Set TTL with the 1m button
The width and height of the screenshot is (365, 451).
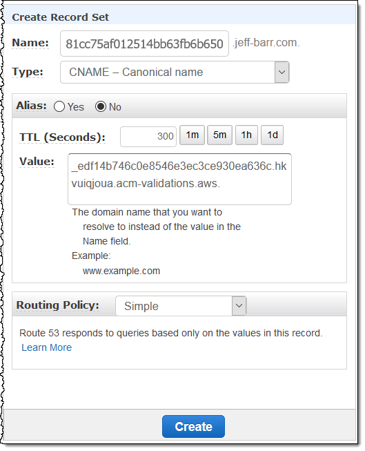(x=192, y=135)
